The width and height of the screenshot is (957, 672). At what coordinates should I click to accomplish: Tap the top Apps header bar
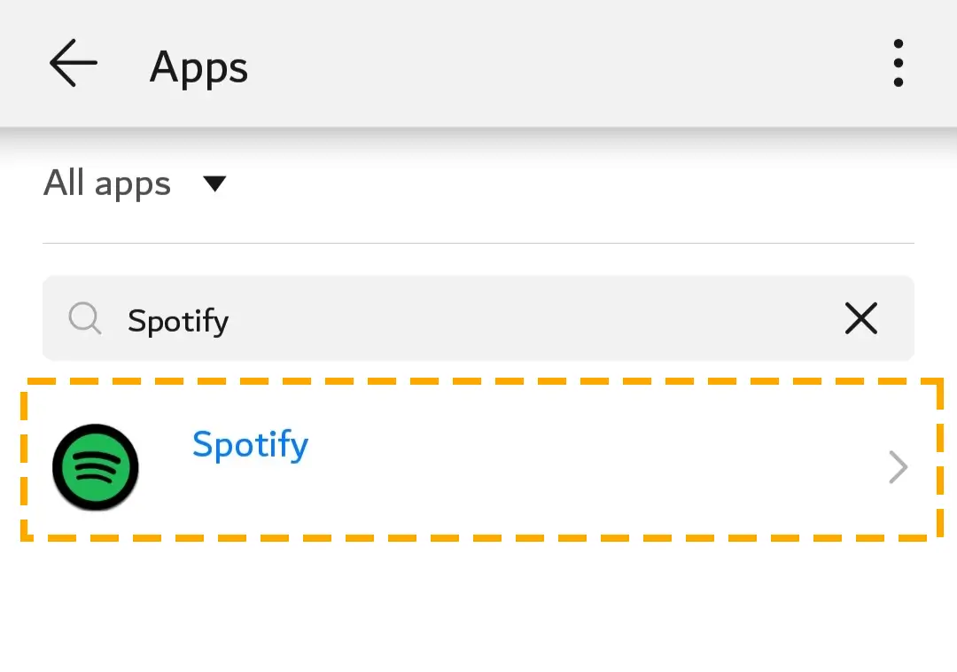click(x=478, y=64)
